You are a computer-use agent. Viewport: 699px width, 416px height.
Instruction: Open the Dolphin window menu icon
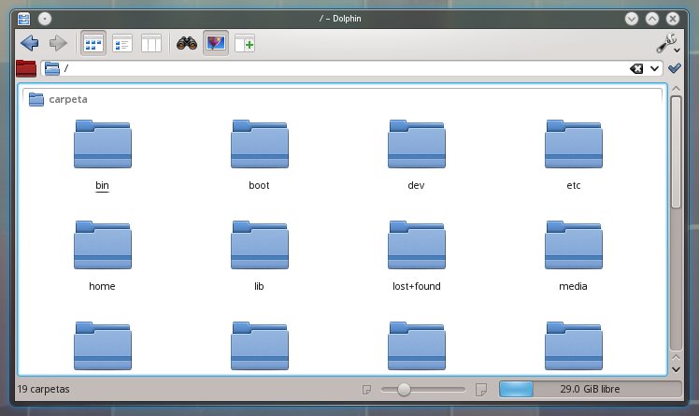(x=23, y=19)
